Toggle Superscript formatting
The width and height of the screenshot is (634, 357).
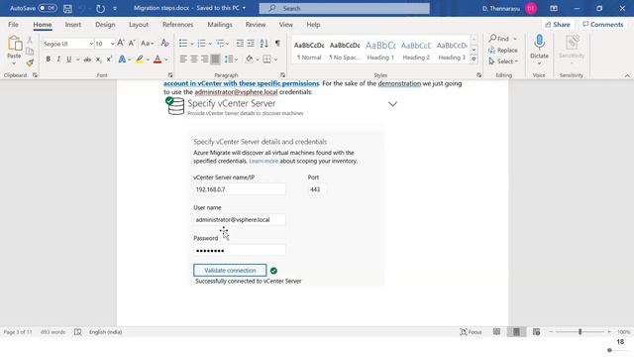(x=109, y=59)
